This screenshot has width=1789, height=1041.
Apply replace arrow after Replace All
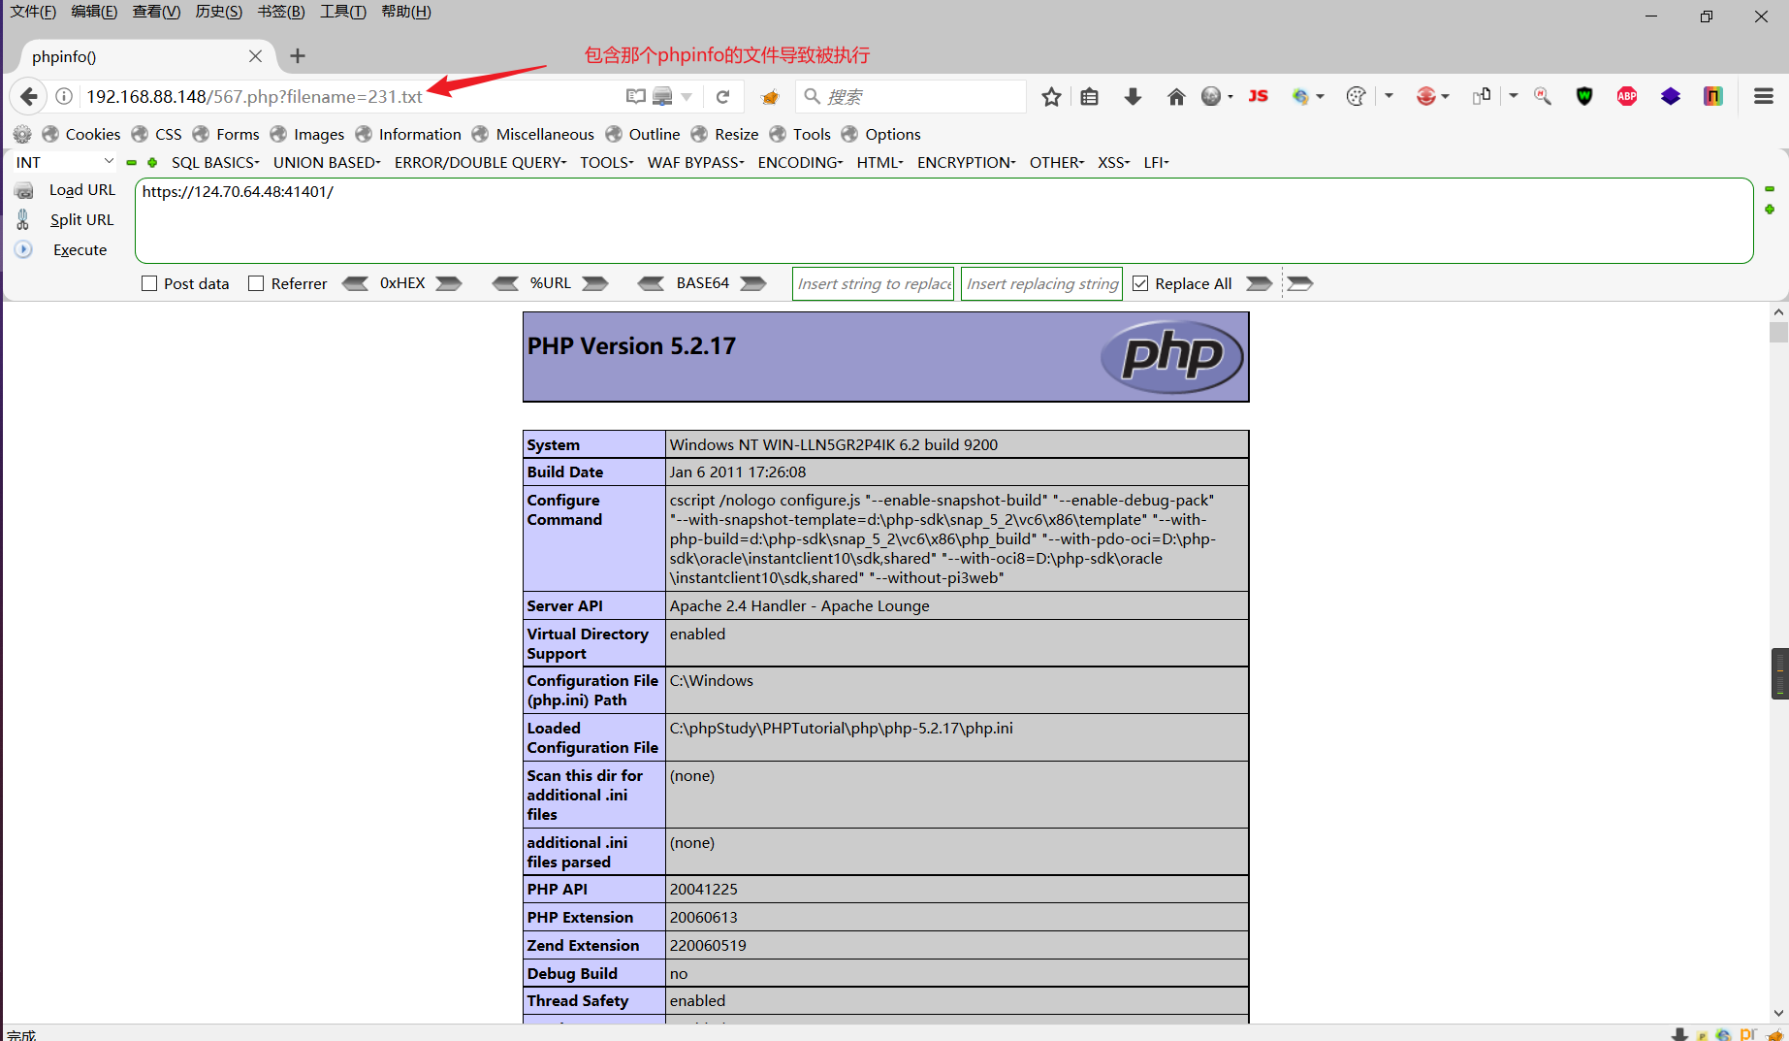pyautogui.click(x=1259, y=283)
